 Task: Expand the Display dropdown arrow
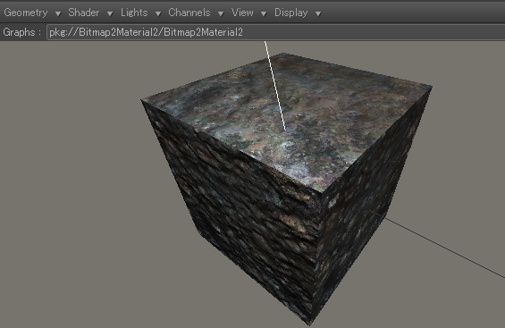(x=318, y=13)
